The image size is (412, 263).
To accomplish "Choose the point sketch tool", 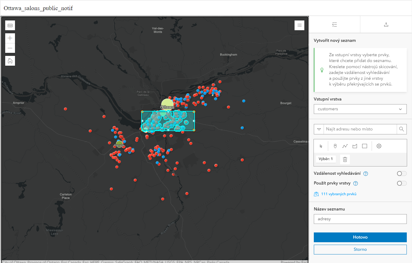I will point(335,146).
